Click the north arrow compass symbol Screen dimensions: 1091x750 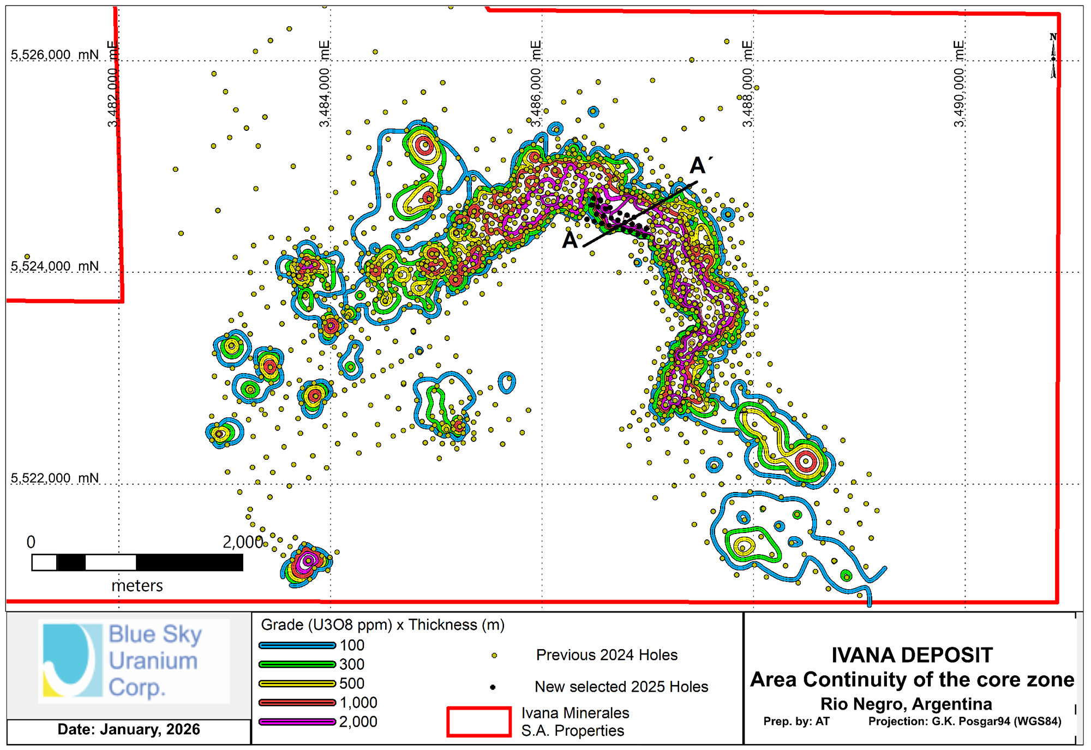point(1053,56)
